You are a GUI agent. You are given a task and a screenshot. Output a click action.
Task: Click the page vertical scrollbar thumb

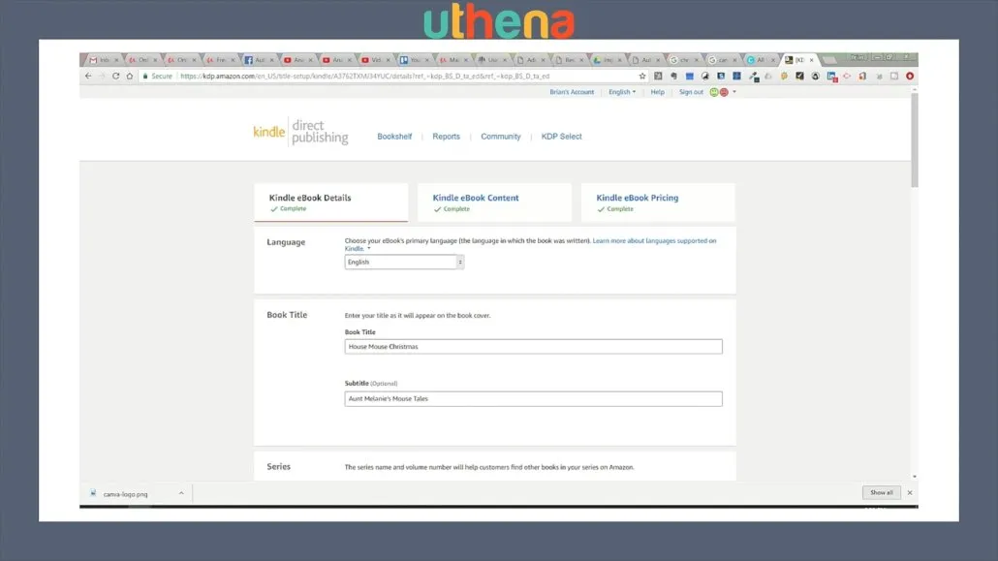click(x=915, y=140)
